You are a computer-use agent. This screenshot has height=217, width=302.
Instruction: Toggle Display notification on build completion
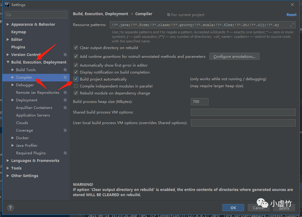click(76, 72)
